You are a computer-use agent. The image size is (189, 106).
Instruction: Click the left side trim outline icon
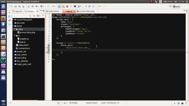(9, 16)
